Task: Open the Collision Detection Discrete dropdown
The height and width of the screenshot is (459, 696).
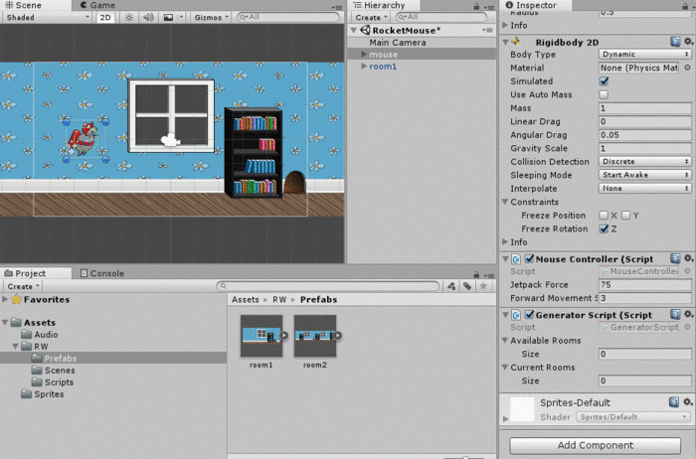Action: [x=645, y=161]
